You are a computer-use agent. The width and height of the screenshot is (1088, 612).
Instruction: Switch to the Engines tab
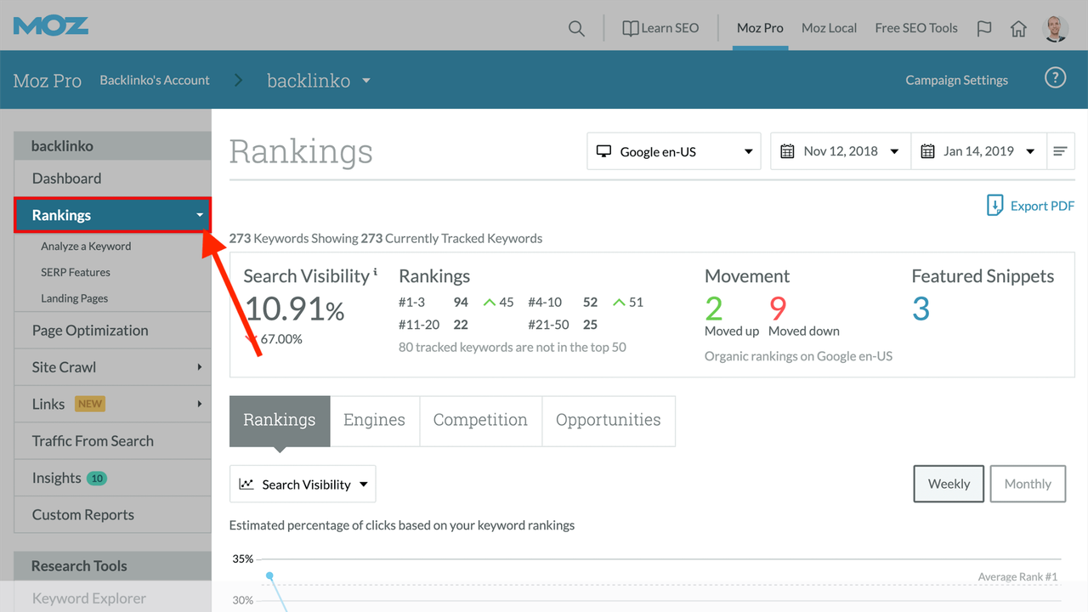point(374,420)
